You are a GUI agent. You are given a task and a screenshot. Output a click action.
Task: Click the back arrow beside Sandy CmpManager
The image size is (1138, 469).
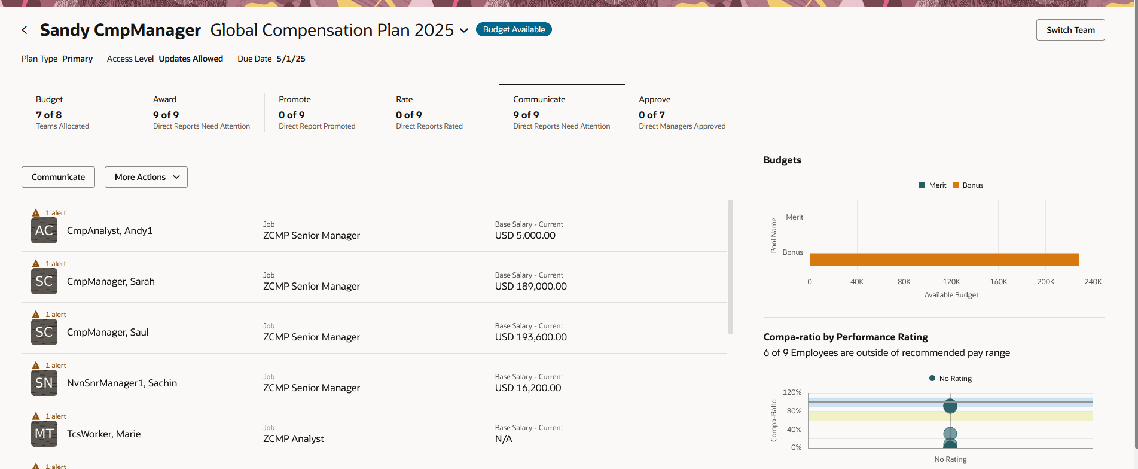[25, 30]
